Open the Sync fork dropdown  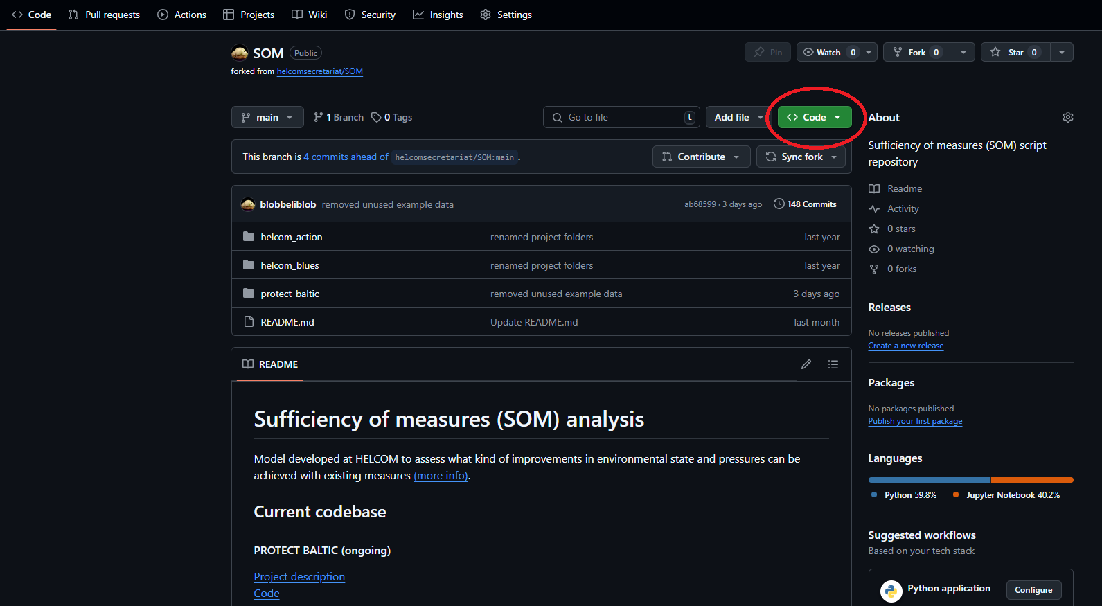[x=801, y=157]
